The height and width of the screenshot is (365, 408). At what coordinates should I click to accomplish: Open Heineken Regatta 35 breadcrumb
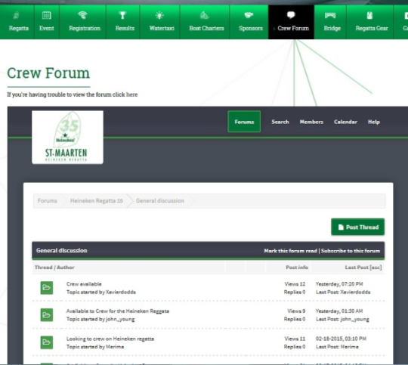tap(97, 201)
